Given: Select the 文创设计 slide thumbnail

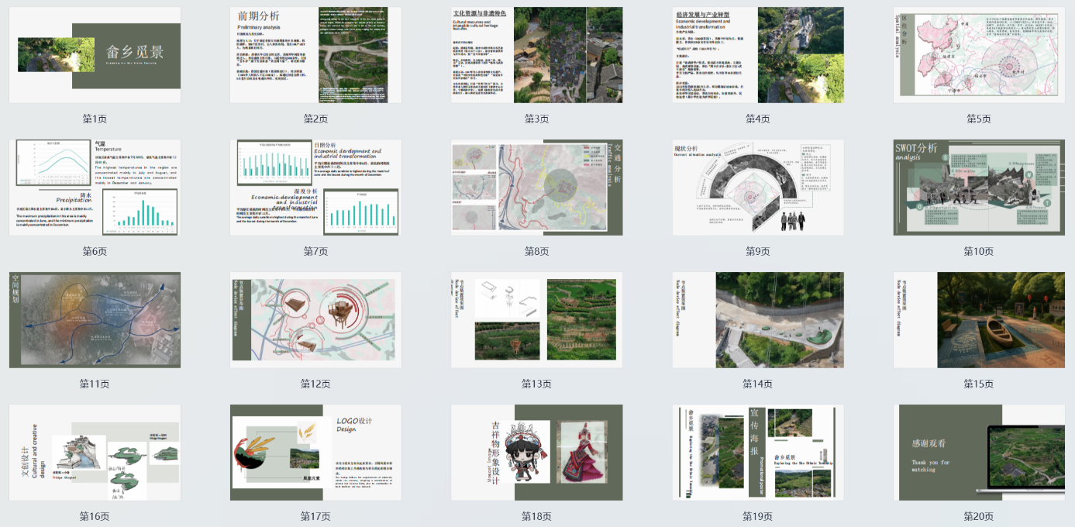Looking at the screenshot, I should point(95,453).
